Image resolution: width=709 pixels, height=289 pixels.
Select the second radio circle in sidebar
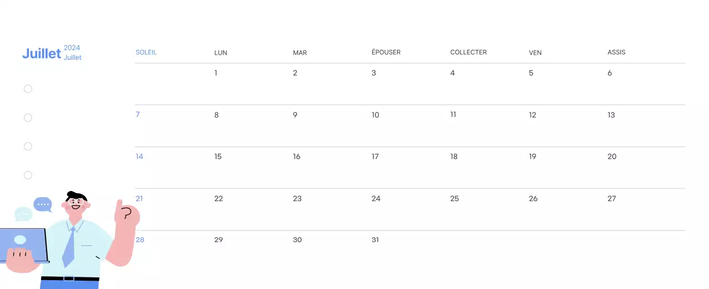point(28,117)
